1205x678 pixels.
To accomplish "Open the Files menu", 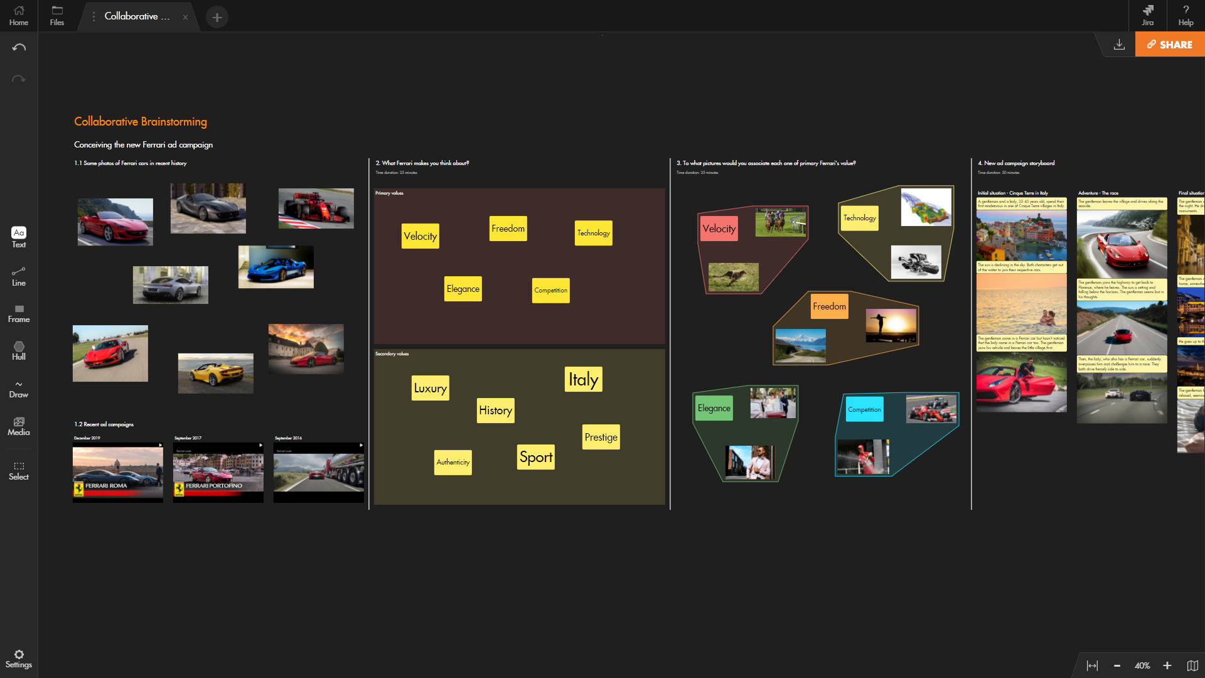I will [57, 15].
